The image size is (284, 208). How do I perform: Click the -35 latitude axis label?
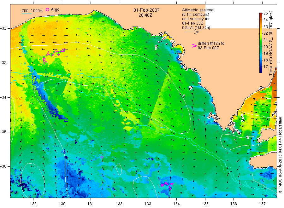click(3, 132)
